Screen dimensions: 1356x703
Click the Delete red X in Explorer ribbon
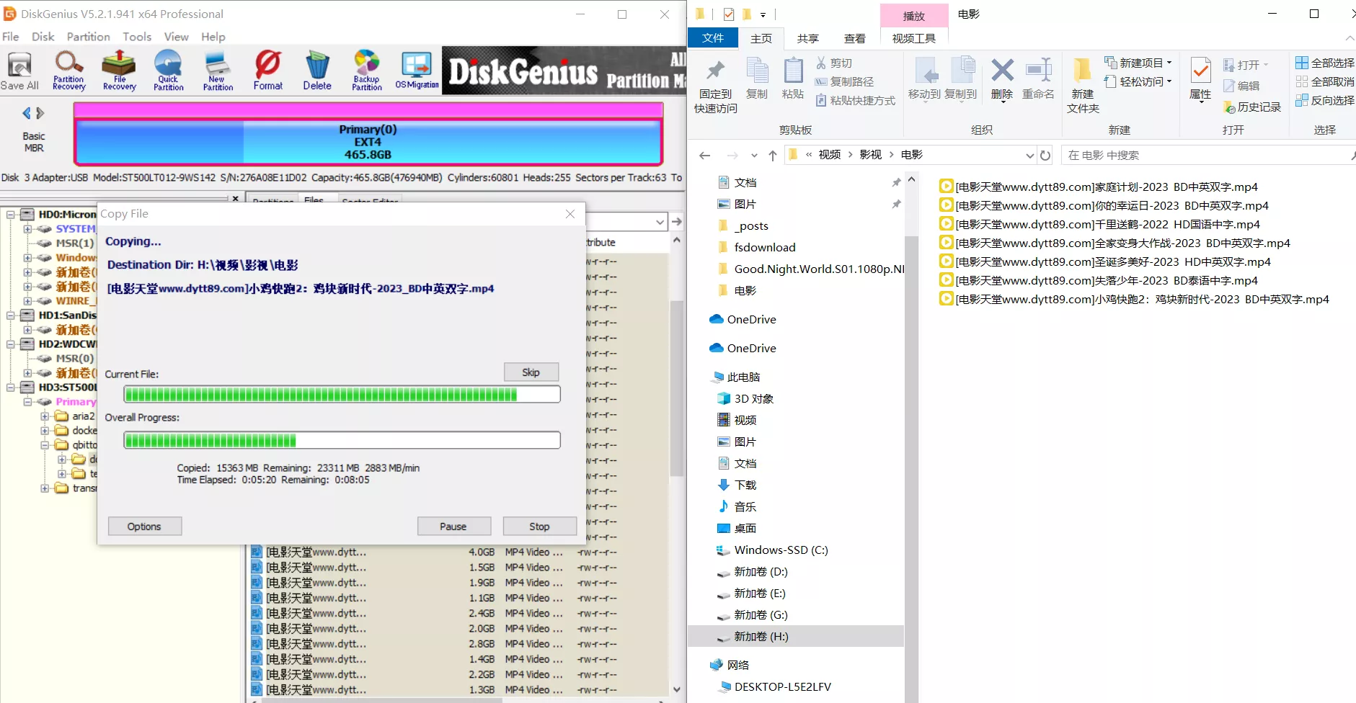(x=1002, y=79)
